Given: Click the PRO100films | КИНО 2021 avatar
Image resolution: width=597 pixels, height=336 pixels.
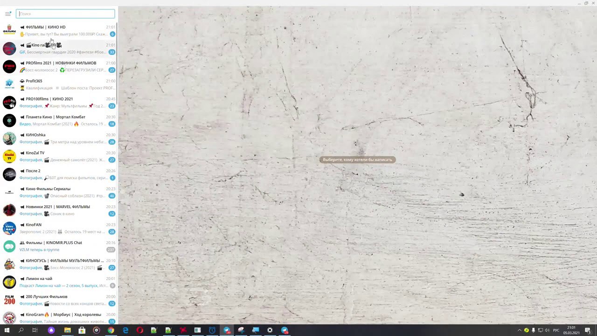Looking at the screenshot, I should click(x=9, y=102).
